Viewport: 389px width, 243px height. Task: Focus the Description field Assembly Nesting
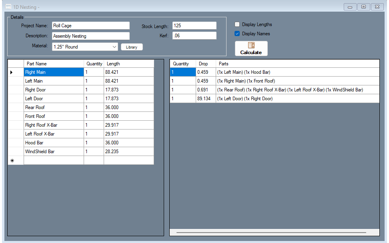click(91, 36)
